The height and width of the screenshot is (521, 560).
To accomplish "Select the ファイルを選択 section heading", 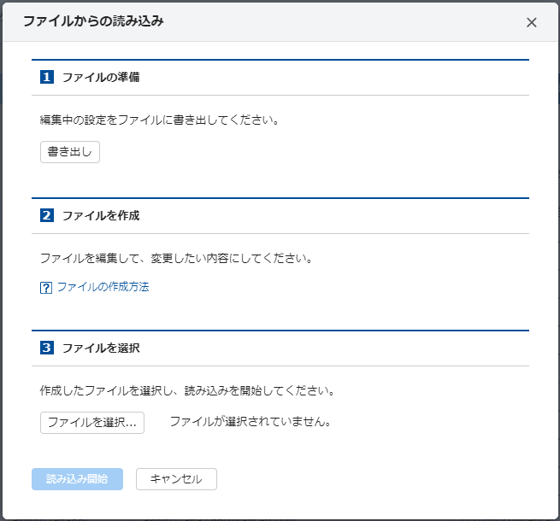I will 101,348.
